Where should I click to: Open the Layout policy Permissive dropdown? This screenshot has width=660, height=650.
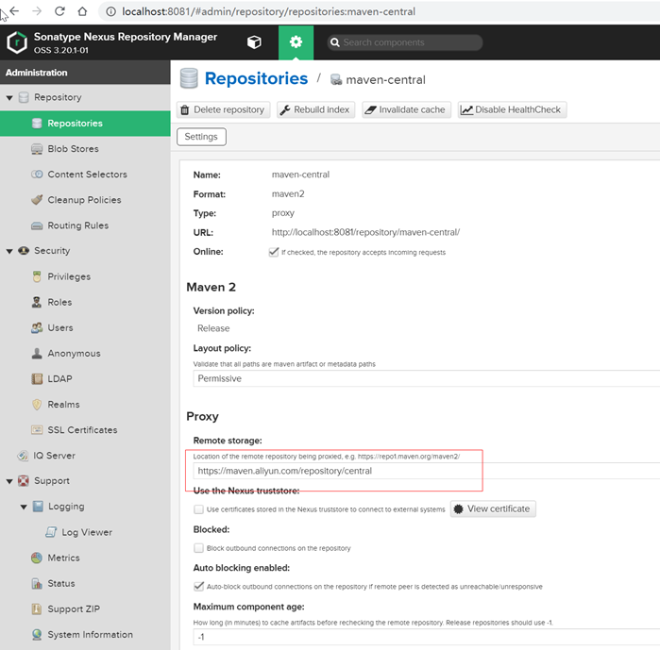point(427,378)
